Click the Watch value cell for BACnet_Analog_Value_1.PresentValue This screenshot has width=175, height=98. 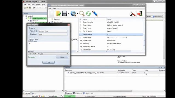(x=151, y=73)
